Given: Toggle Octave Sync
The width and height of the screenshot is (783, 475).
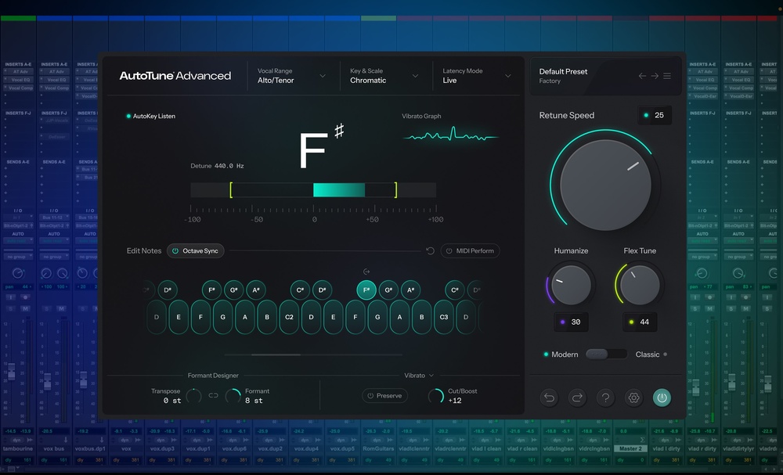Looking at the screenshot, I should point(195,251).
